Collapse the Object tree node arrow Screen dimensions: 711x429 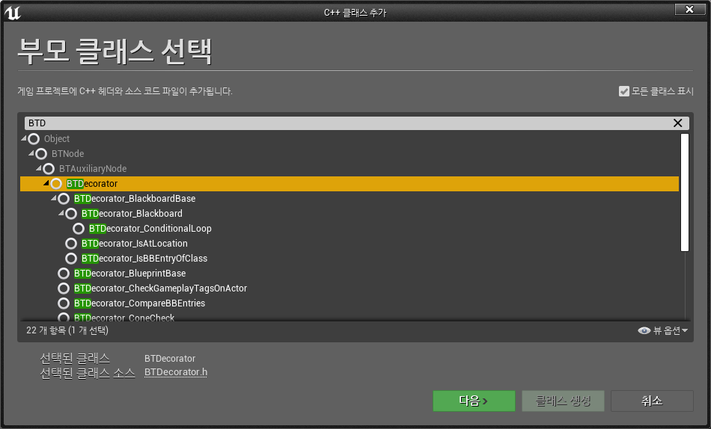point(24,138)
